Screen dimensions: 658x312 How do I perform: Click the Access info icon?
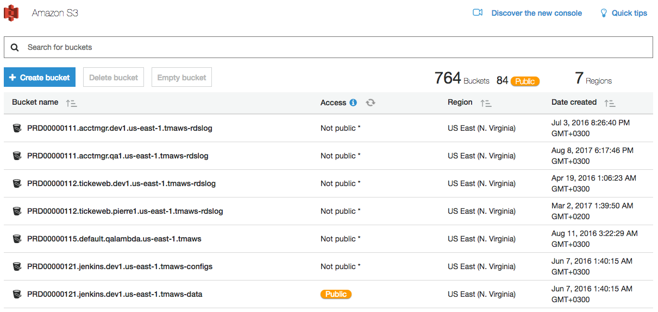(353, 102)
